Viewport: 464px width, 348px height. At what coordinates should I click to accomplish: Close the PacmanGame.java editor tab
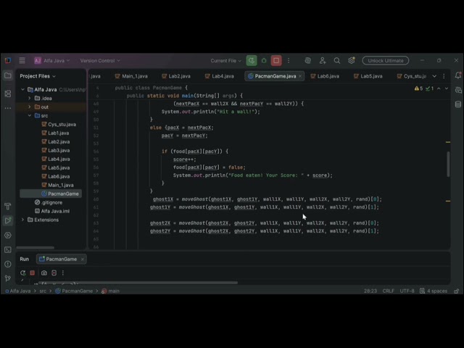click(x=300, y=76)
